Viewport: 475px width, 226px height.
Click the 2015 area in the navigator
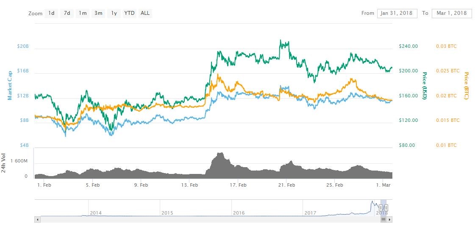pos(167,213)
